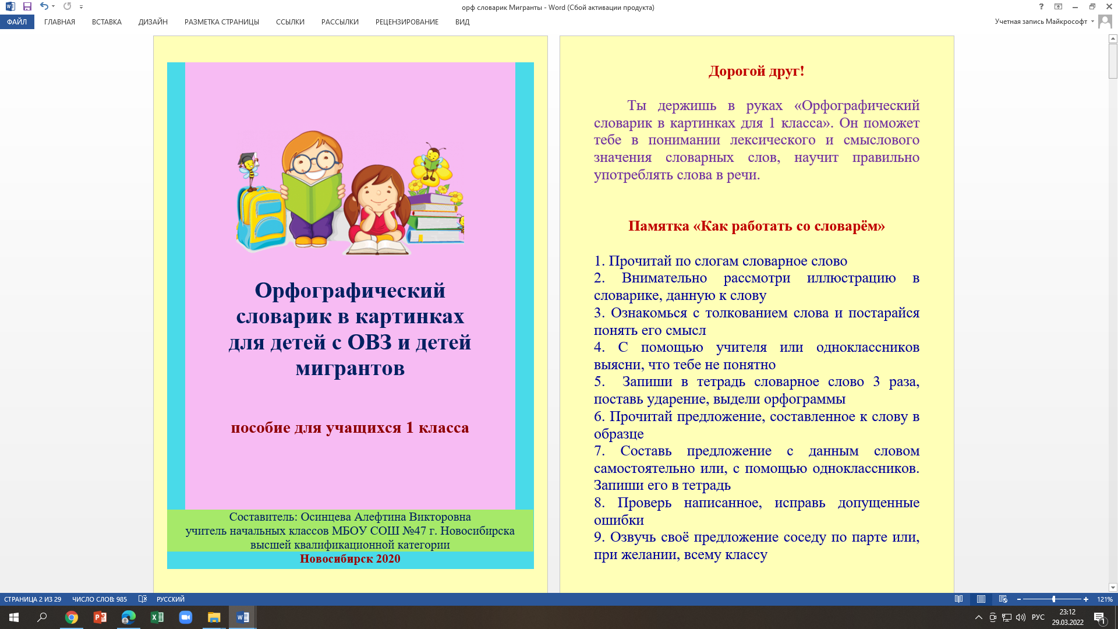Save the document via Quick Access toolbar

click(27, 6)
